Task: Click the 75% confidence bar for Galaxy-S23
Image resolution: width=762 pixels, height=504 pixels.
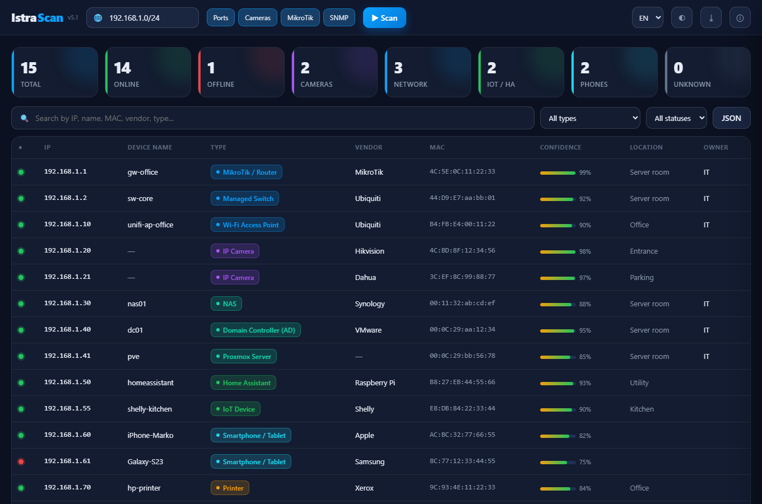Action: (x=558, y=463)
